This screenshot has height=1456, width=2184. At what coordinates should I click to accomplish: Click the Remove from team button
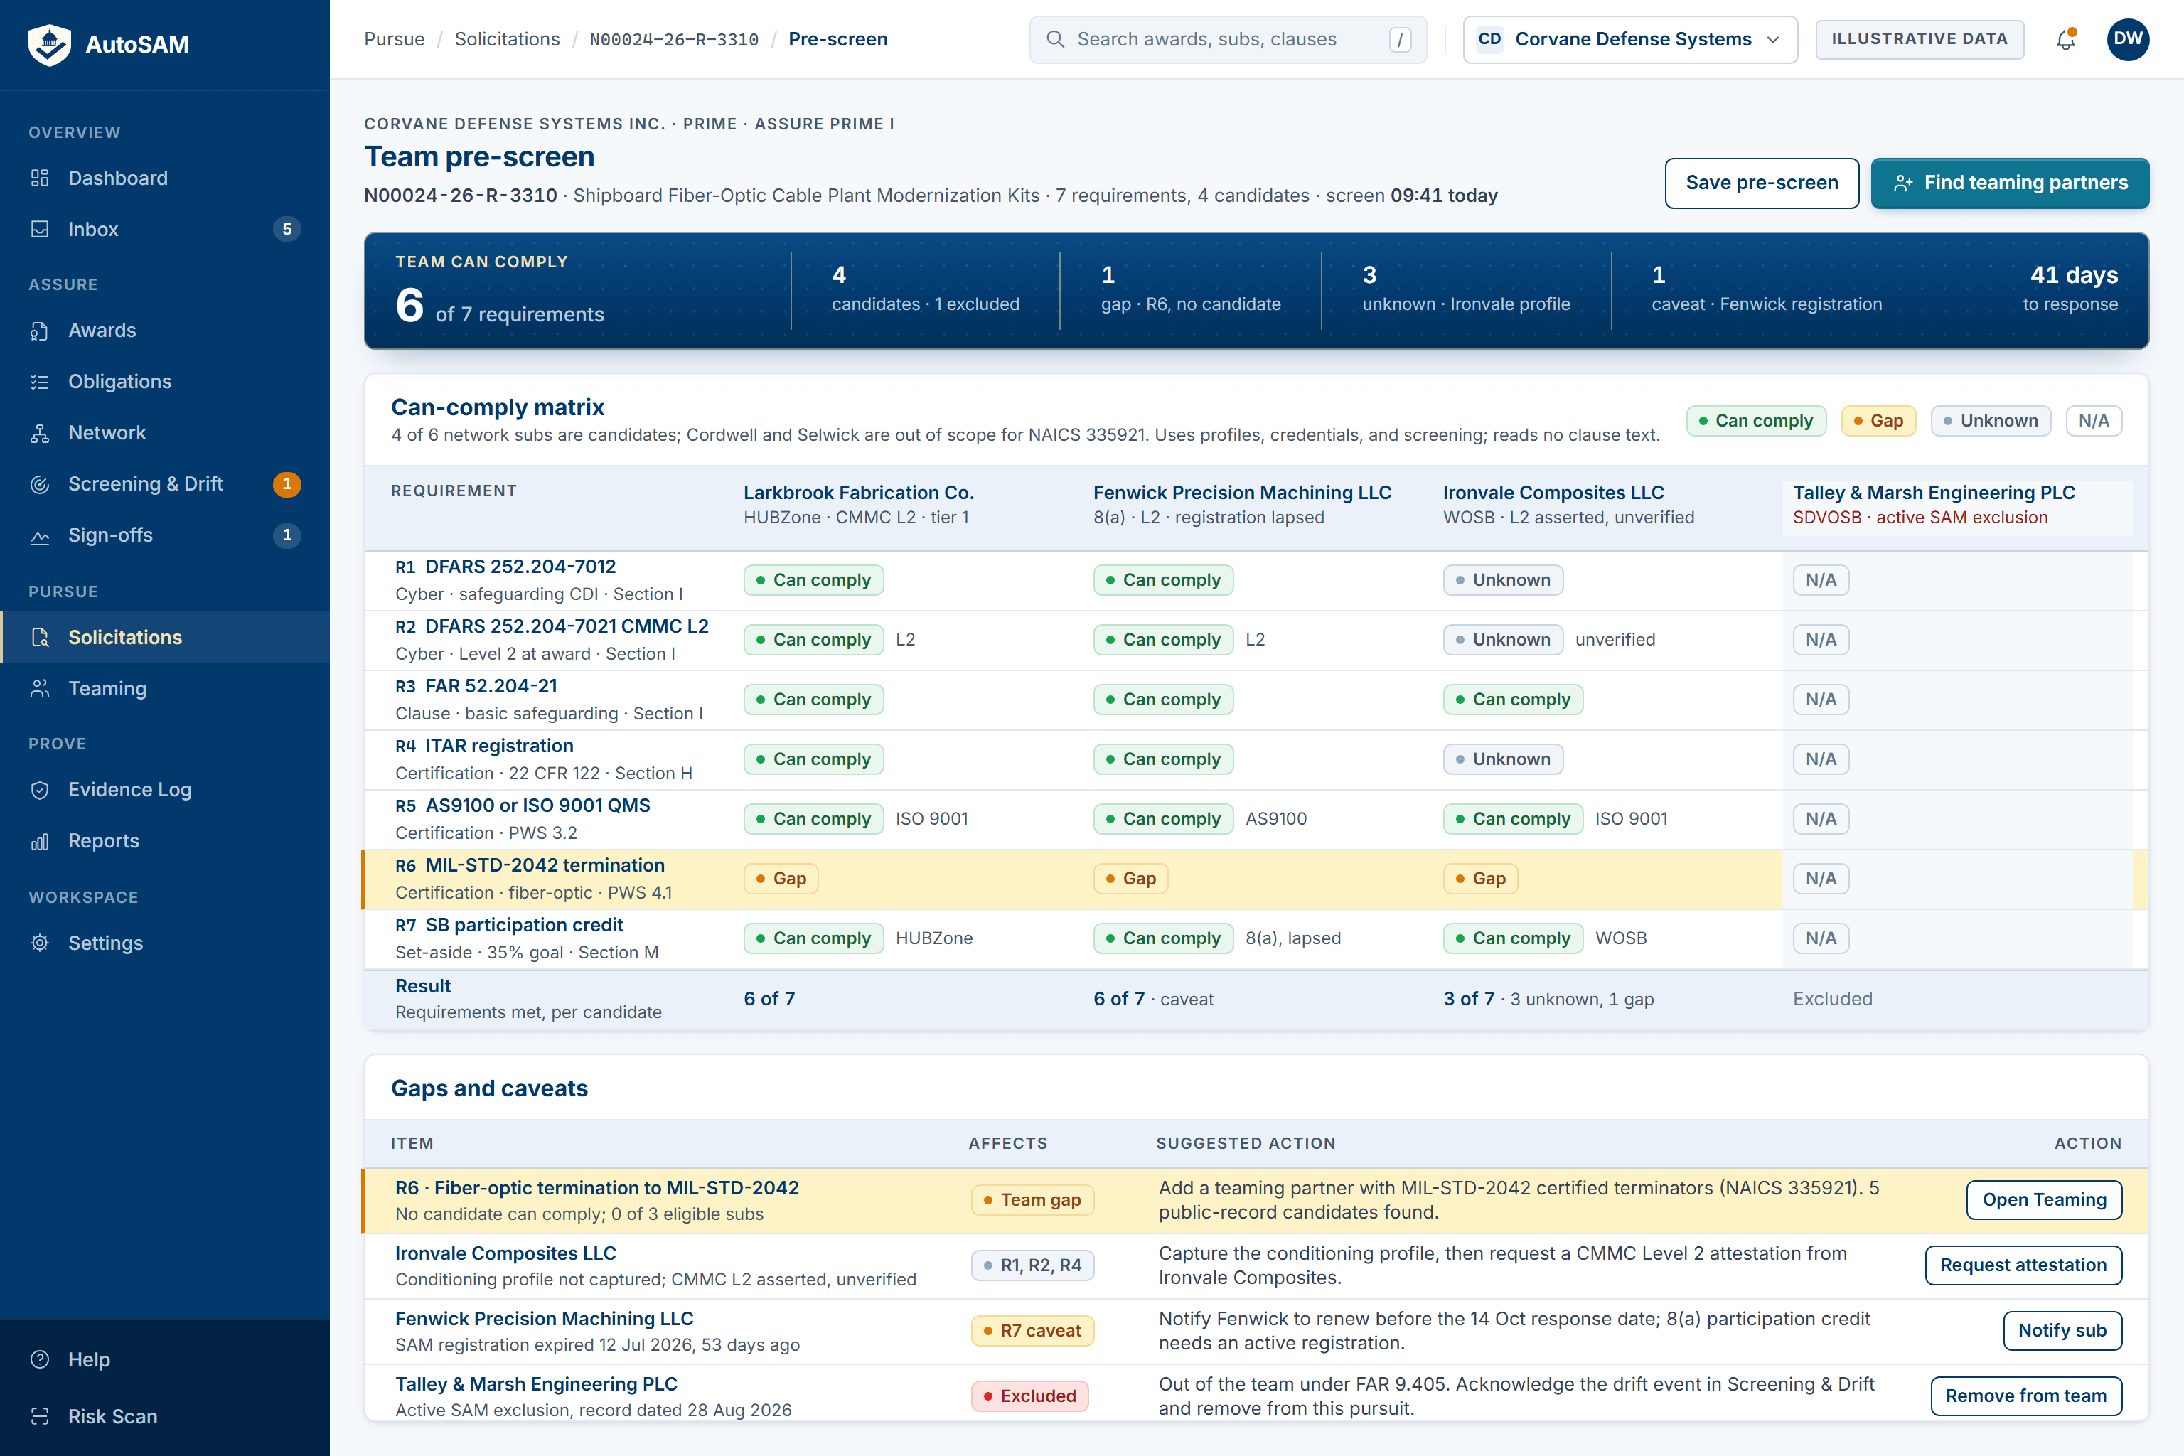[x=2026, y=1396]
